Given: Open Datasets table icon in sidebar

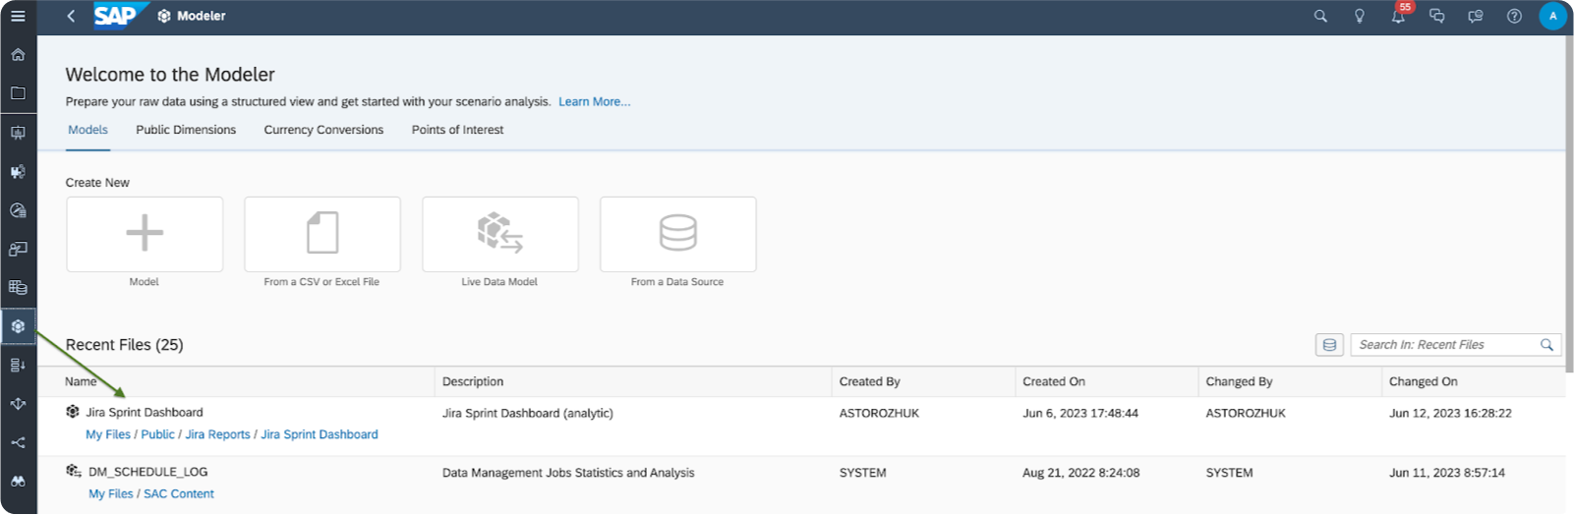Looking at the screenshot, I should click(18, 287).
